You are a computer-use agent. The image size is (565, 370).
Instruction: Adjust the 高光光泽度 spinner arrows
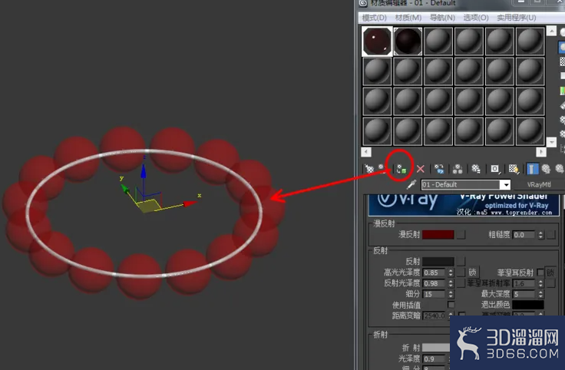click(451, 273)
